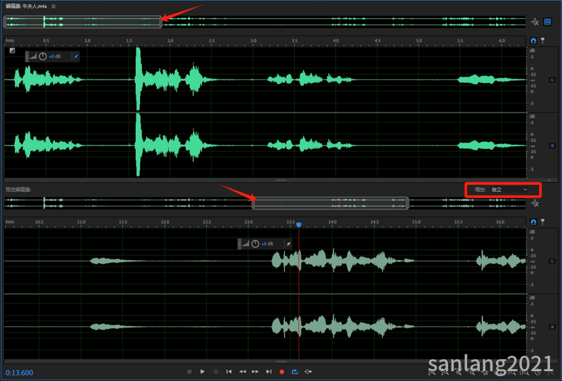The height and width of the screenshot is (381, 562).
Task: Toggle the right channel R button in upper editor
Action: pos(552,146)
